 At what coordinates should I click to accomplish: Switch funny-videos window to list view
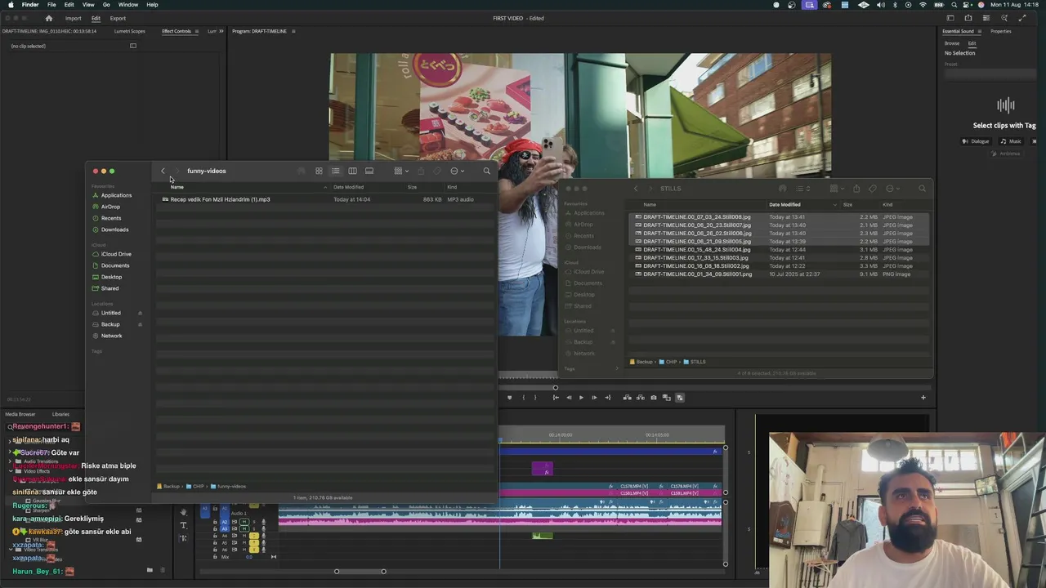[x=335, y=171]
